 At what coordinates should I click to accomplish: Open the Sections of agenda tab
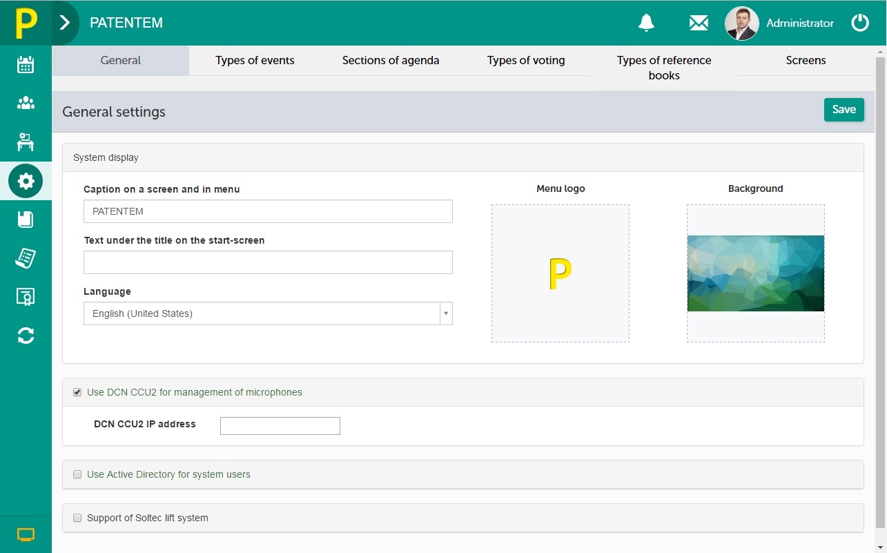coord(391,61)
